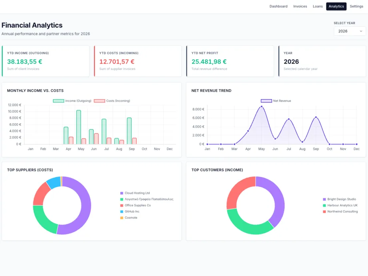This screenshot has width=368, height=276.
Task: Go to the Invoices tab
Action: point(300,6)
